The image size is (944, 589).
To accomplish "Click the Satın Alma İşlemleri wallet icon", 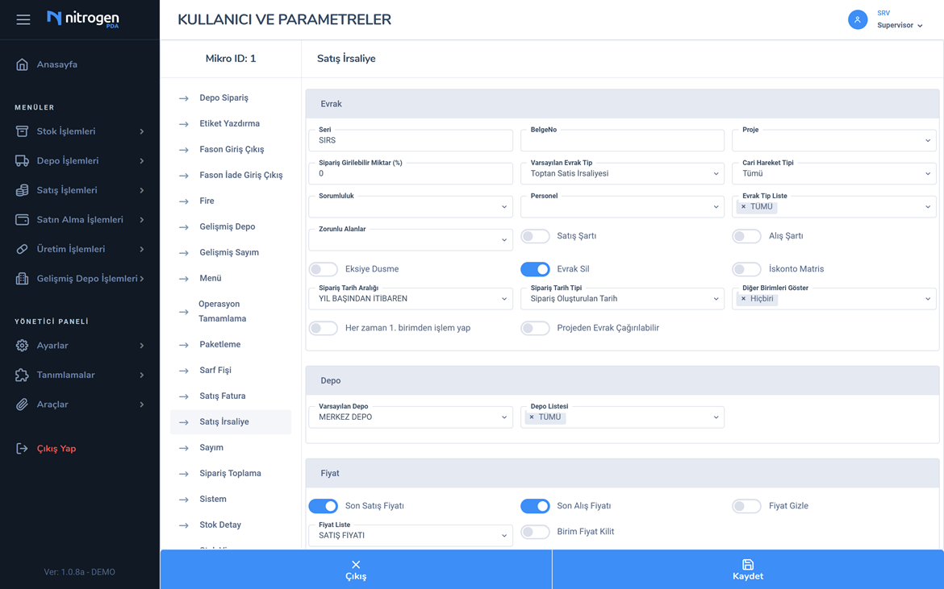I will coord(23,219).
